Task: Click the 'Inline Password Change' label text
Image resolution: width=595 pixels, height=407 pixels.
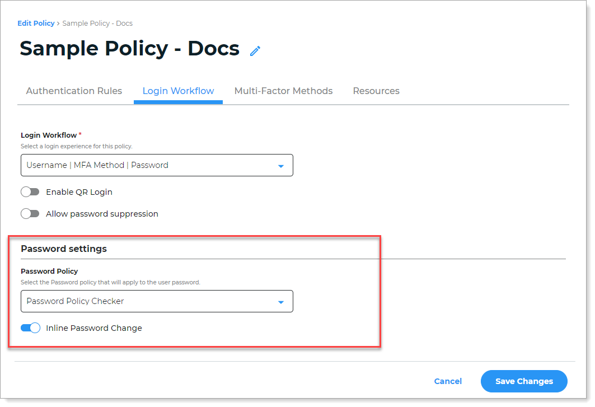Action: click(94, 328)
